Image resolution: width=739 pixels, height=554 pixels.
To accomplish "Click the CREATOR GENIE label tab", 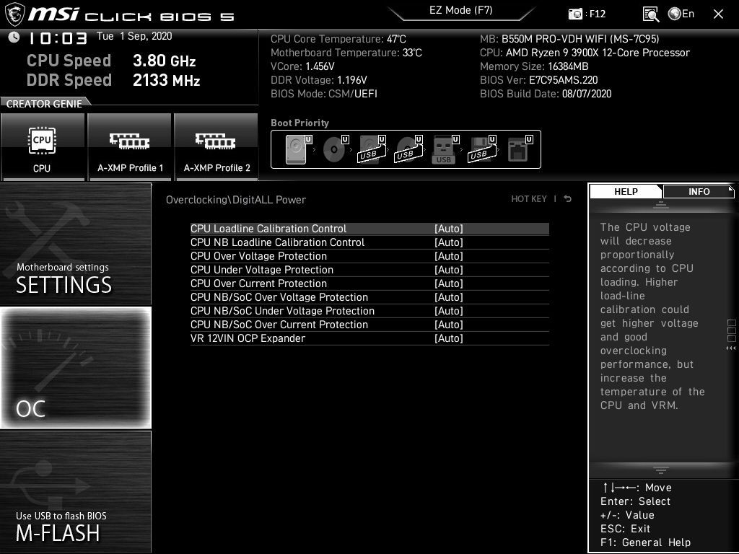I will [44, 104].
